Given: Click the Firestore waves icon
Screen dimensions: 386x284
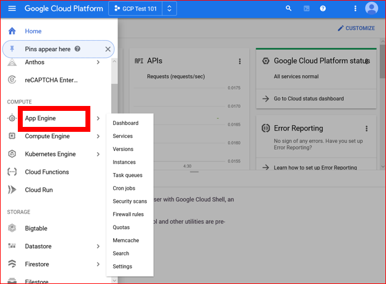Looking at the screenshot, I should point(12,264).
